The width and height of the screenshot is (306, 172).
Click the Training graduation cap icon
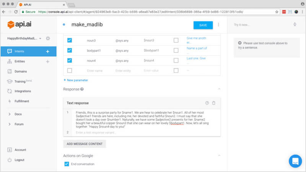point(9,81)
